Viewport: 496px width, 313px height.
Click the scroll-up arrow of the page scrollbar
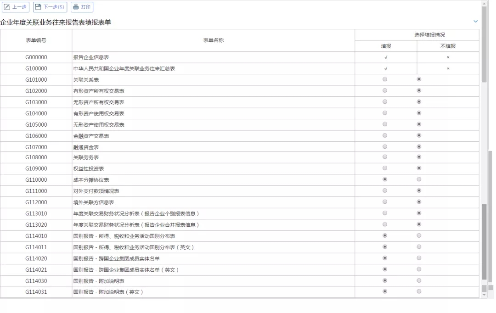click(x=484, y=3)
